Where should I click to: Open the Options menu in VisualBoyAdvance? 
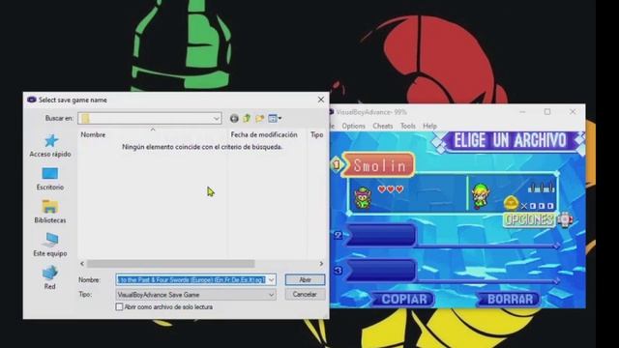click(353, 126)
